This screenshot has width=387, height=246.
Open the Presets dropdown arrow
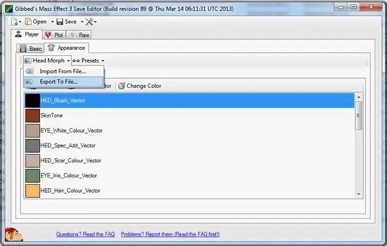click(103, 61)
